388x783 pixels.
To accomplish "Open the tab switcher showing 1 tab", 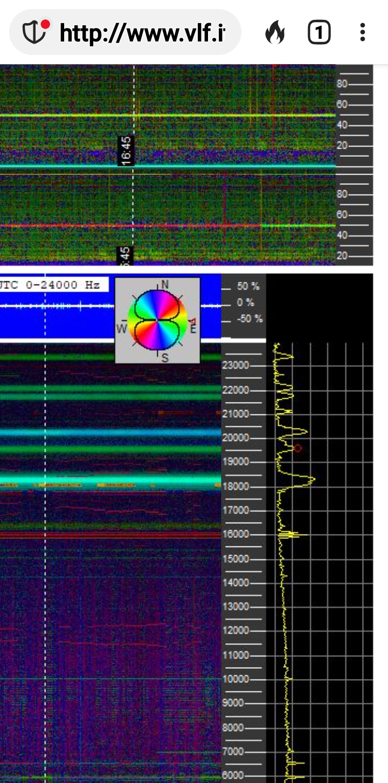I will (318, 33).
